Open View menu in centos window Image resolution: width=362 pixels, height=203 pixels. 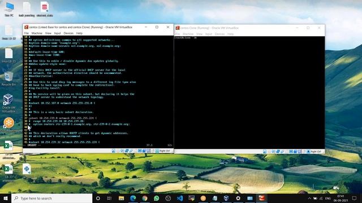48,33
